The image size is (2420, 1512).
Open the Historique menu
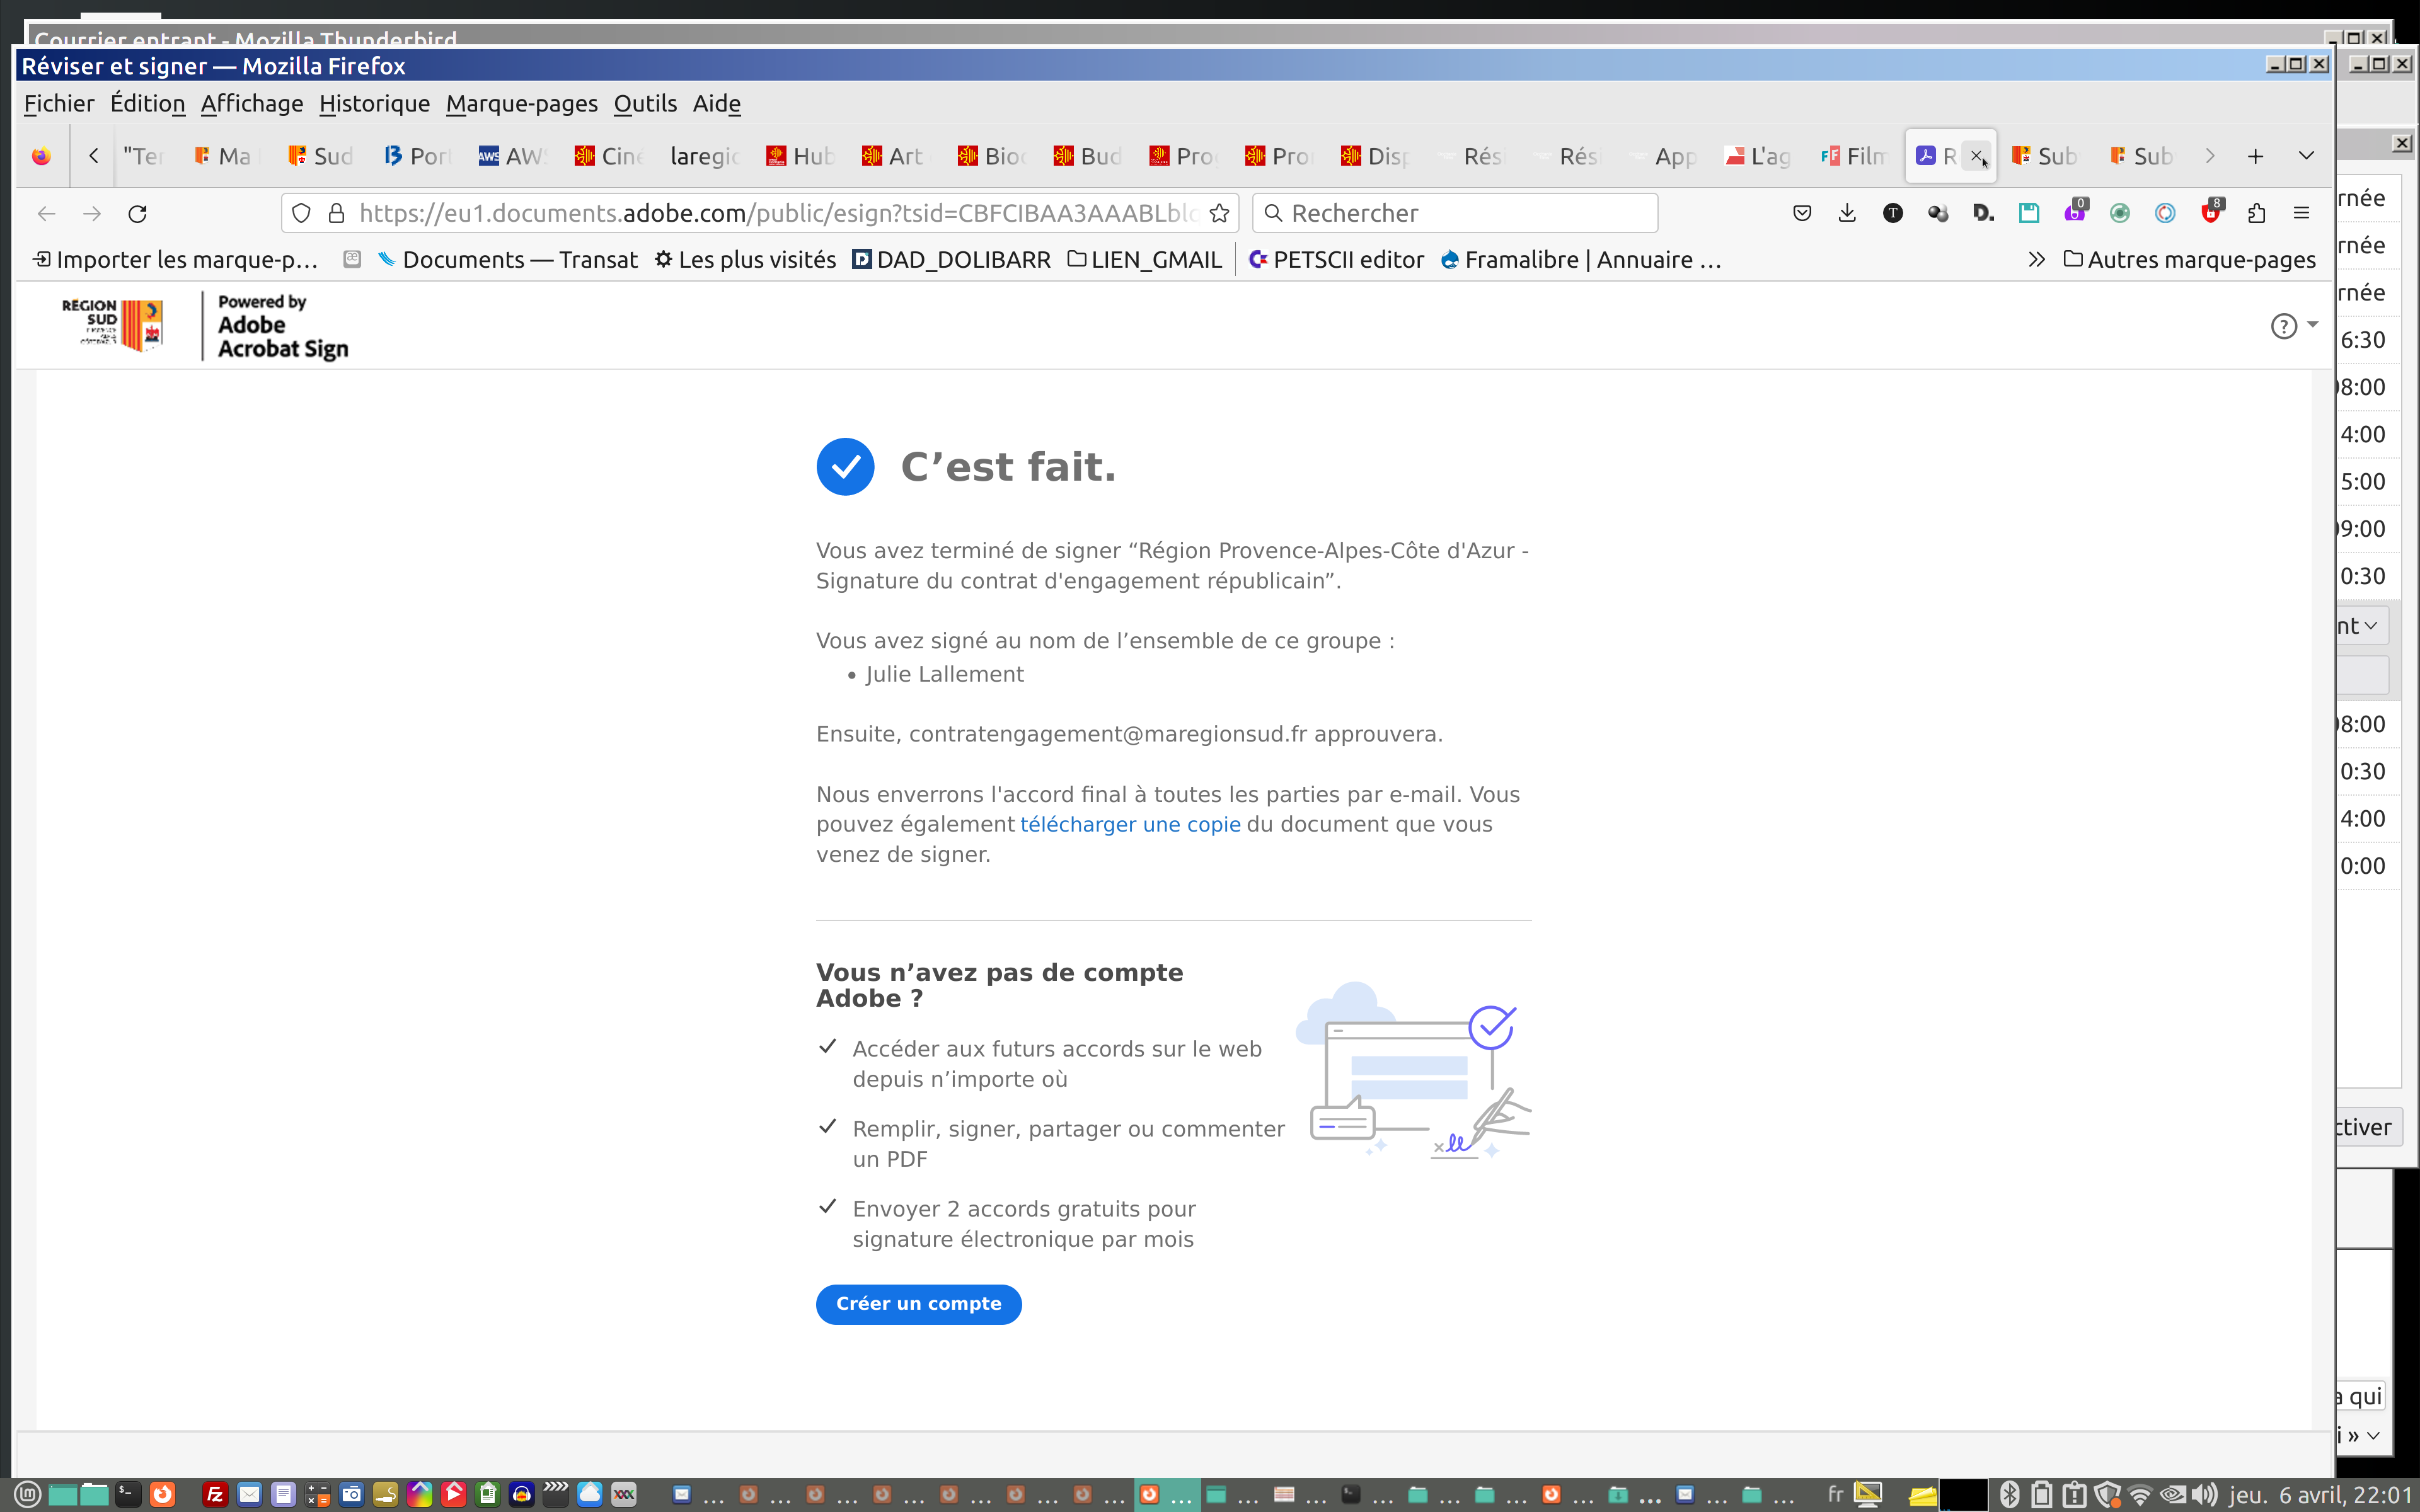click(374, 104)
